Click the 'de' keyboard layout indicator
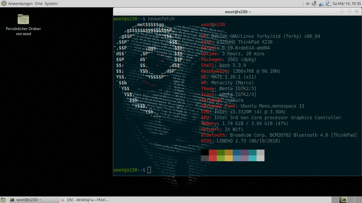 coord(308,4)
